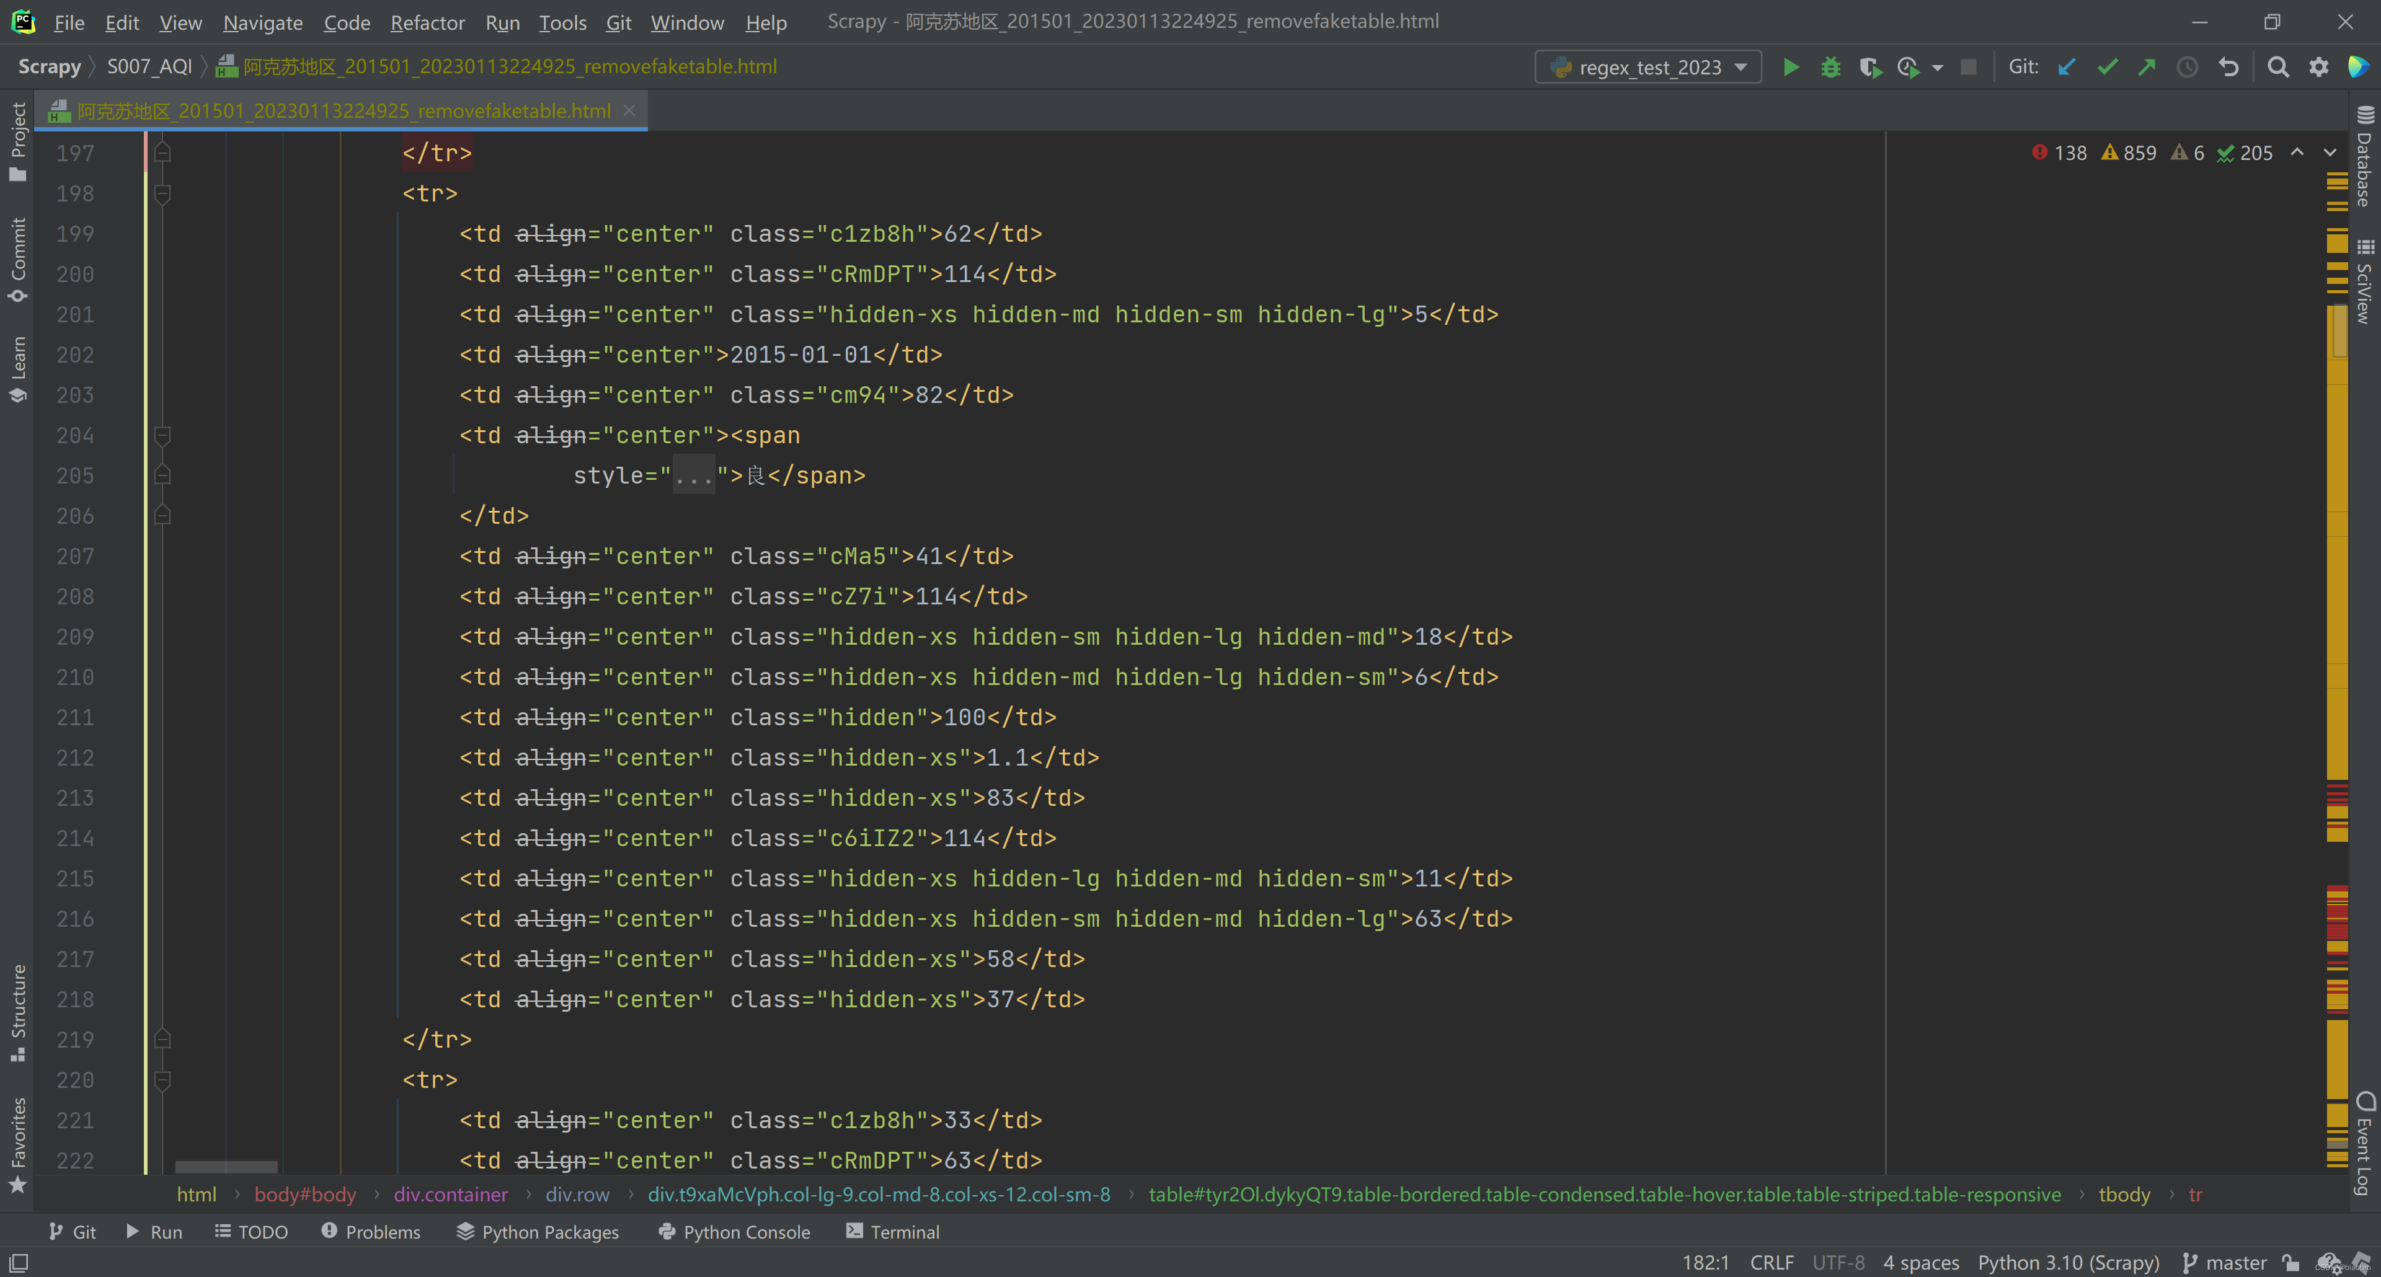
Task: Click the Debug bug icon
Action: pyautogui.click(x=1830, y=66)
